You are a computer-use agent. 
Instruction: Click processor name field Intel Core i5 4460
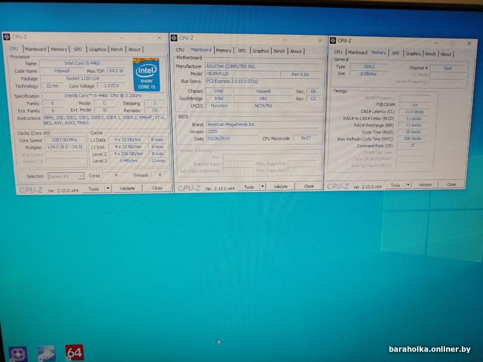pos(82,63)
